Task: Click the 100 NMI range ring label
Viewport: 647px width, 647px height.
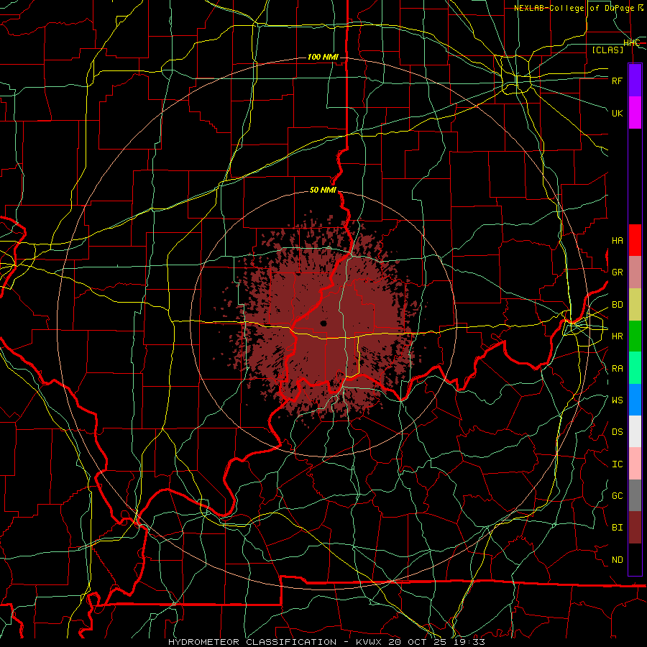Action: pyautogui.click(x=323, y=57)
